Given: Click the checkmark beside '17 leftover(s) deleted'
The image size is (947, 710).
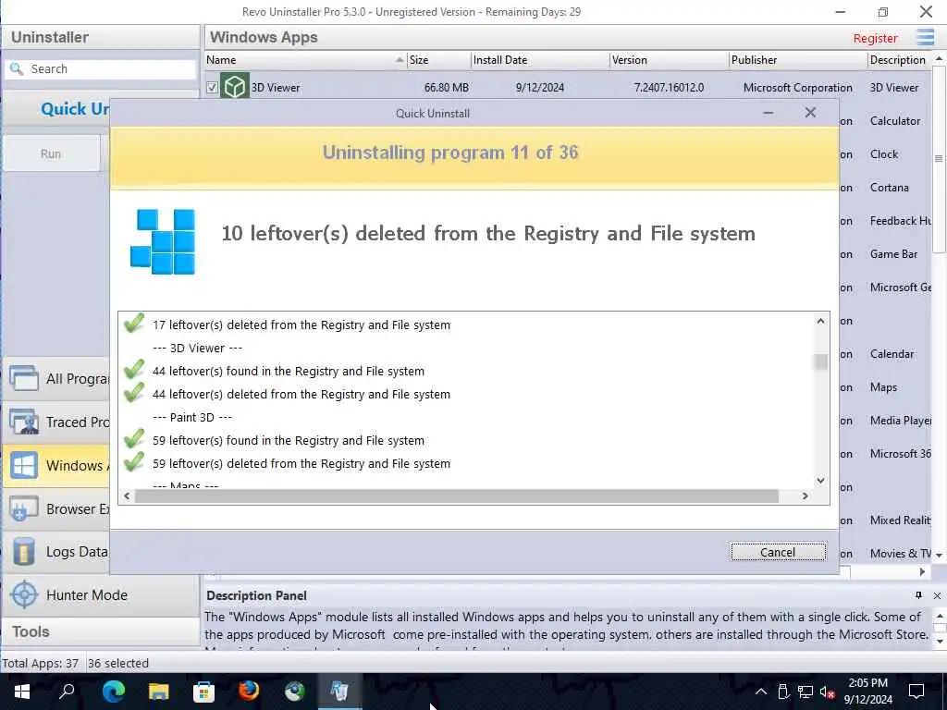Looking at the screenshot, I should 134,324.
